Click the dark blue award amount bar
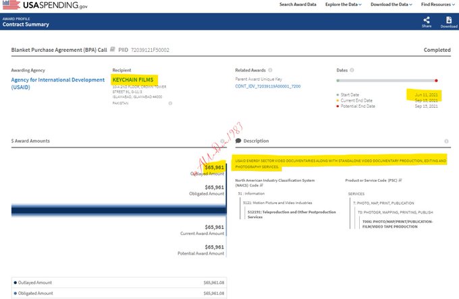The width and height of the screenshot is (459, 299). point(118,211)
